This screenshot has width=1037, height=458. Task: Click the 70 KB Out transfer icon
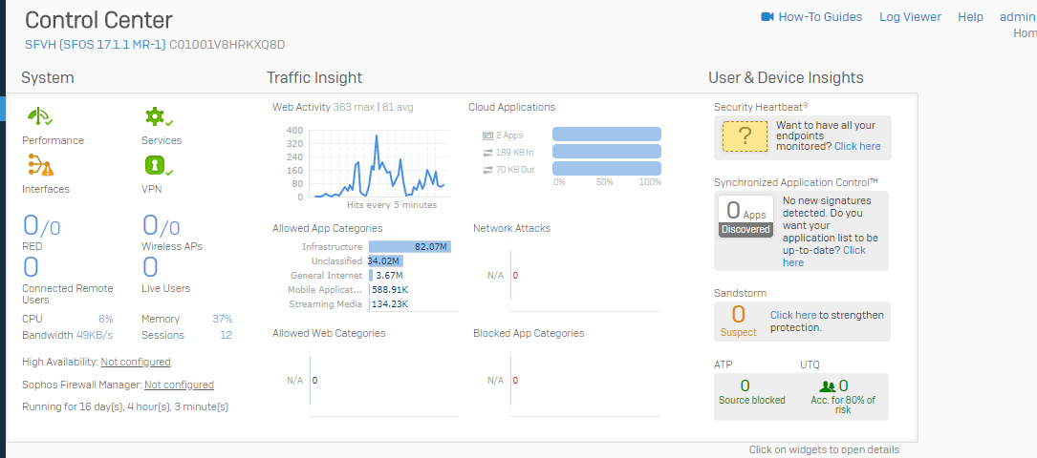(487, 170)
